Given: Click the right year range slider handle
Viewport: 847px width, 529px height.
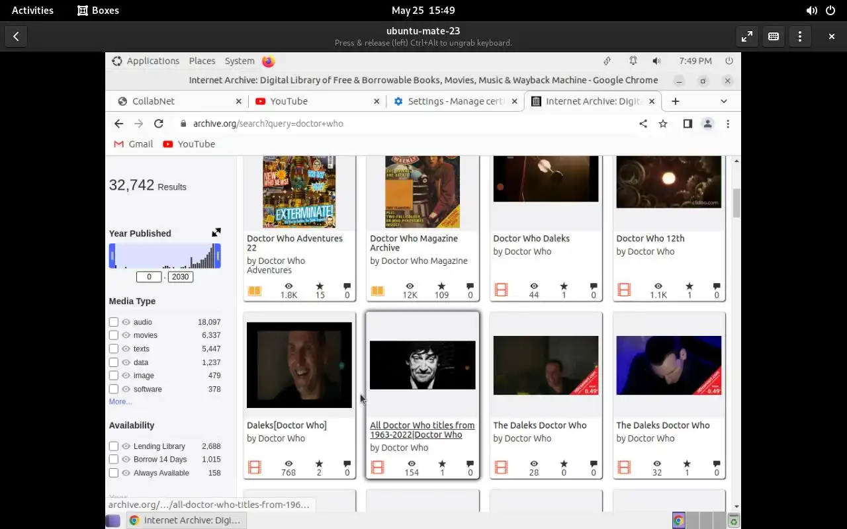Looking at the screenshot, I should (x=218, y=256).
